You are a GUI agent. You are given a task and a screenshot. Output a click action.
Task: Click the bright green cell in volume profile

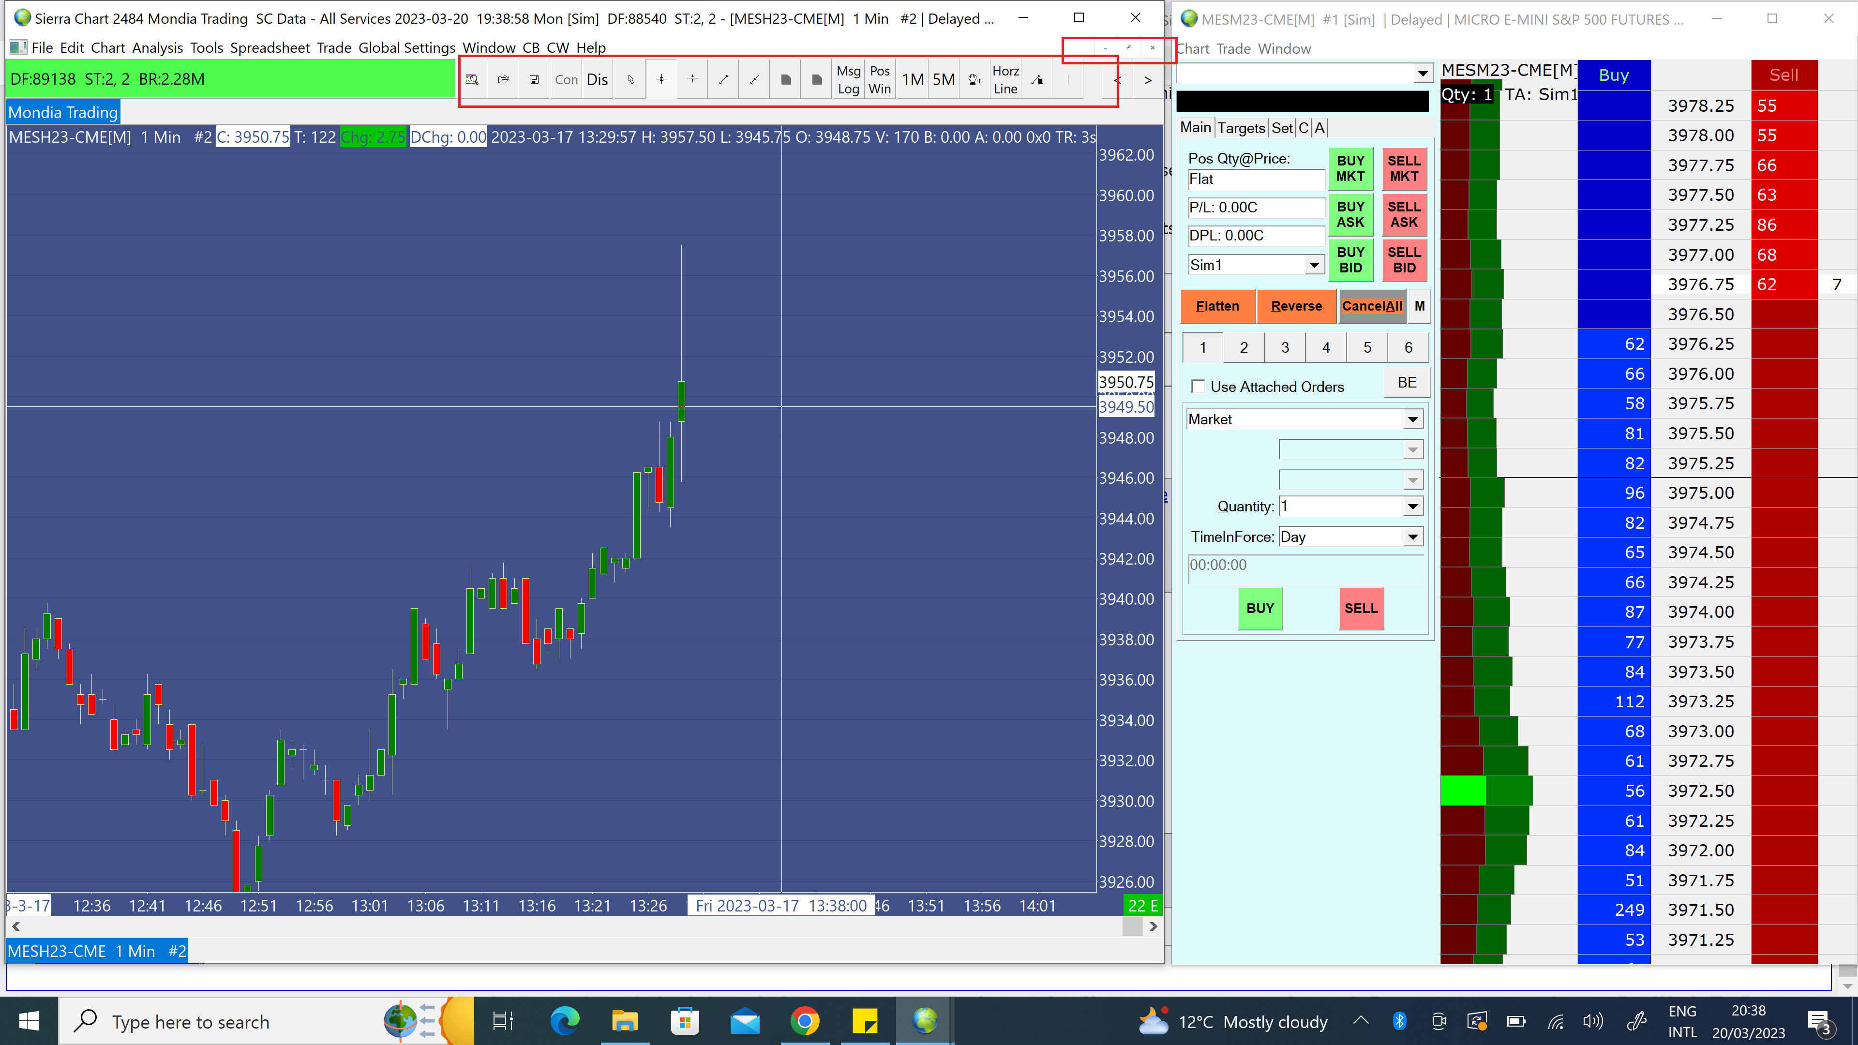[x=1463, y=791]
